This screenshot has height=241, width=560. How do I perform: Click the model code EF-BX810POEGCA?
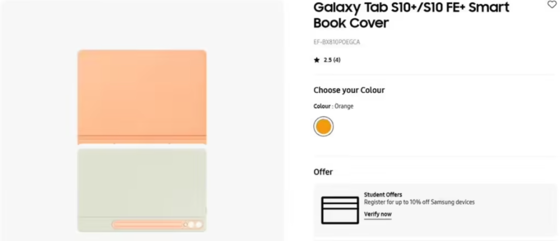pyautogui.click(x=337, y=42)
